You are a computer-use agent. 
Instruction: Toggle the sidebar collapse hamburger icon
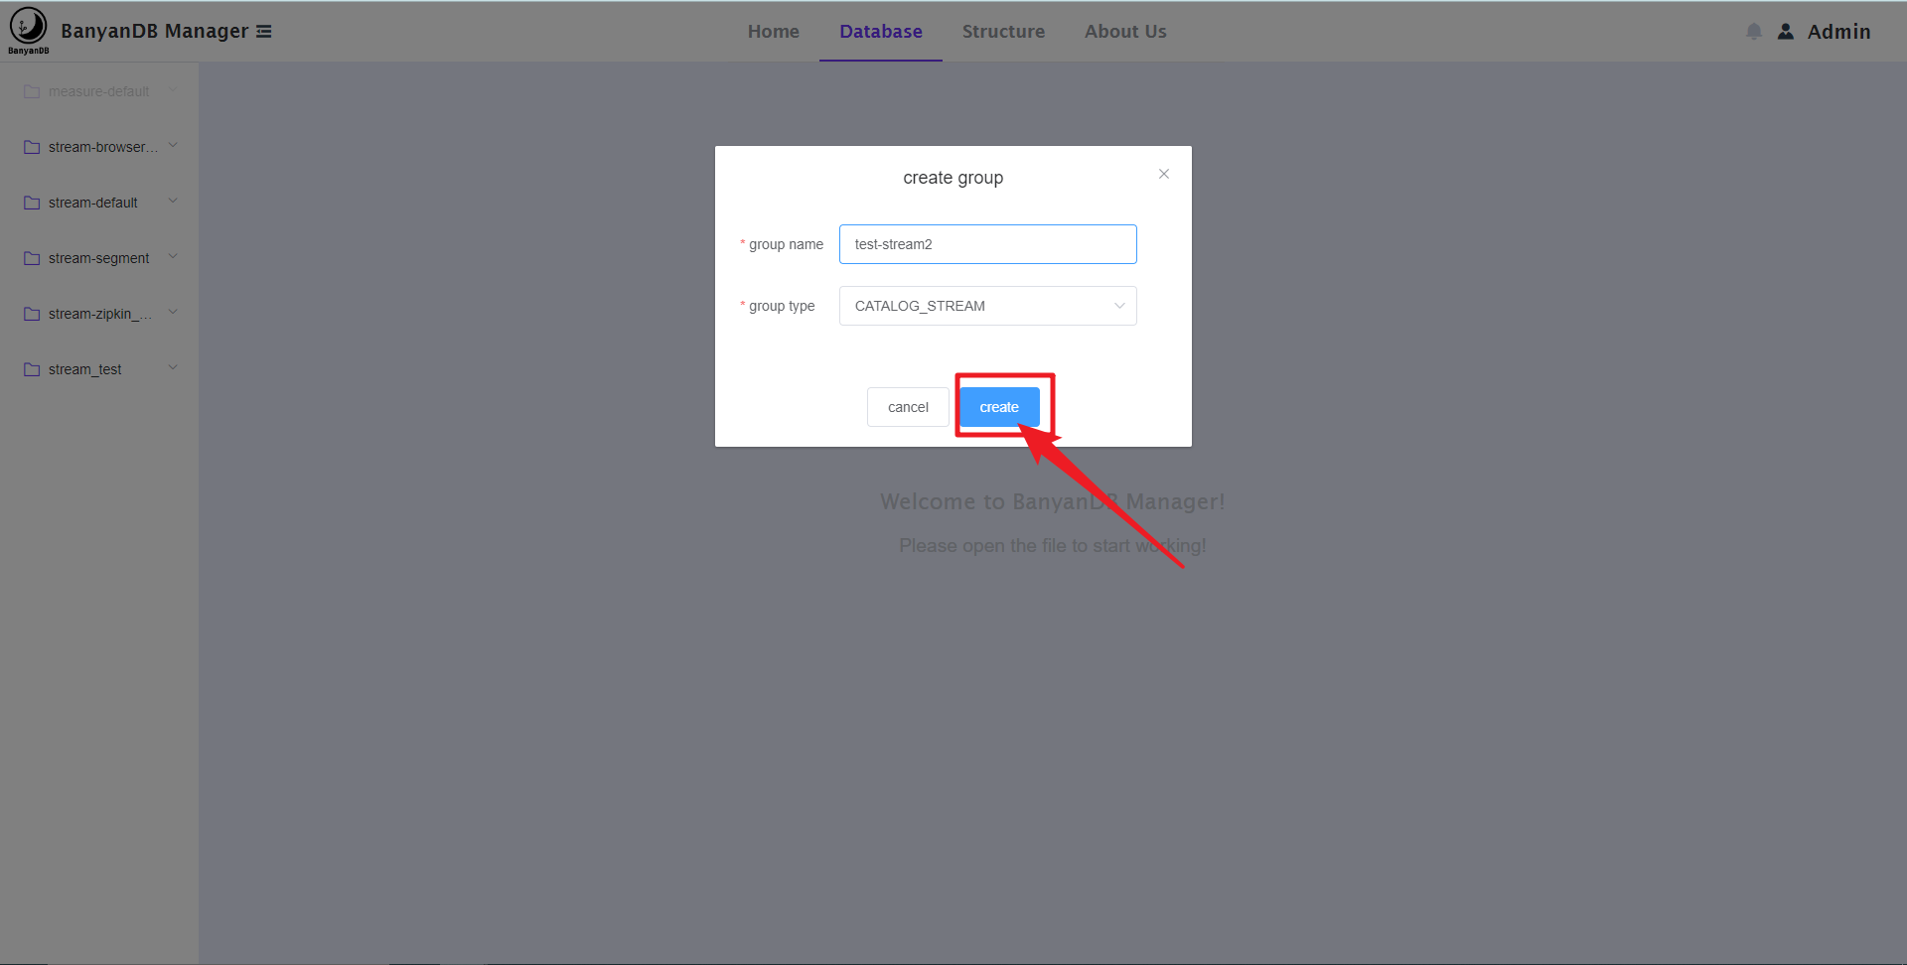pyautogui.click(x=264, y=32)
